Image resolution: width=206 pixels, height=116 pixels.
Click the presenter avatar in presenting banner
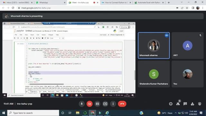[6, 16]
